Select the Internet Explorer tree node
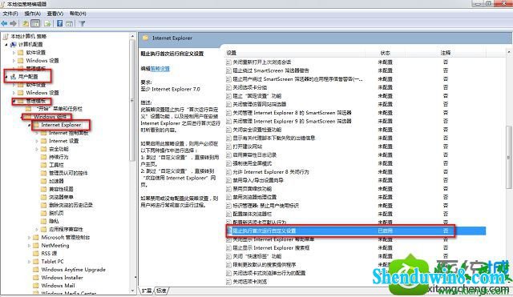 pyautogui.click(x=61, y=125)
